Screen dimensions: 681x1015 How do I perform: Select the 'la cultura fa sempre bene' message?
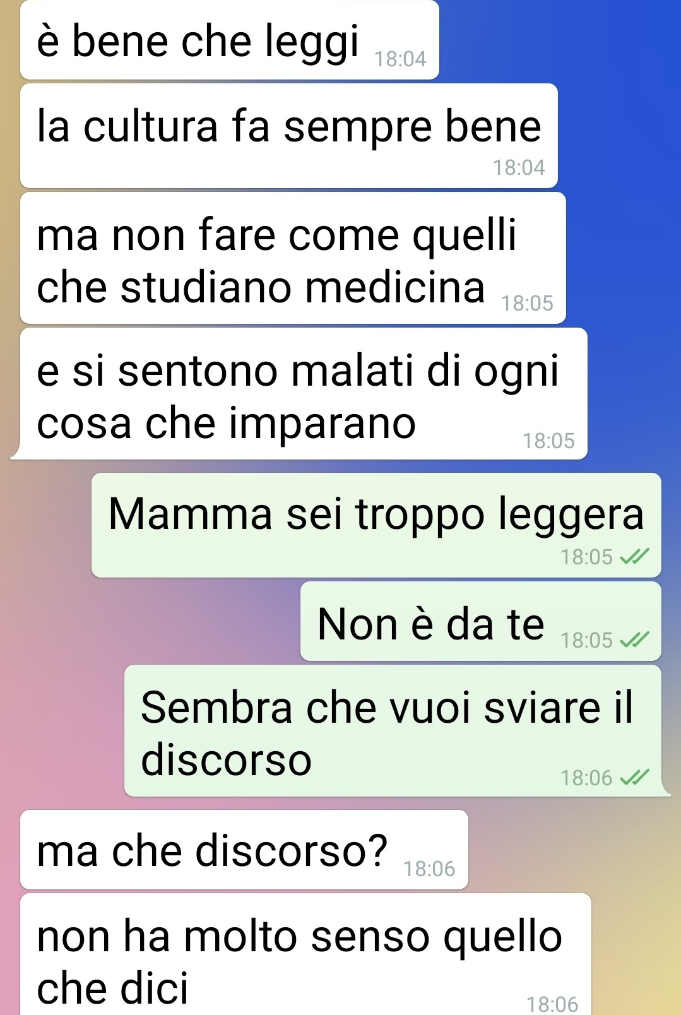click(289, 136)
